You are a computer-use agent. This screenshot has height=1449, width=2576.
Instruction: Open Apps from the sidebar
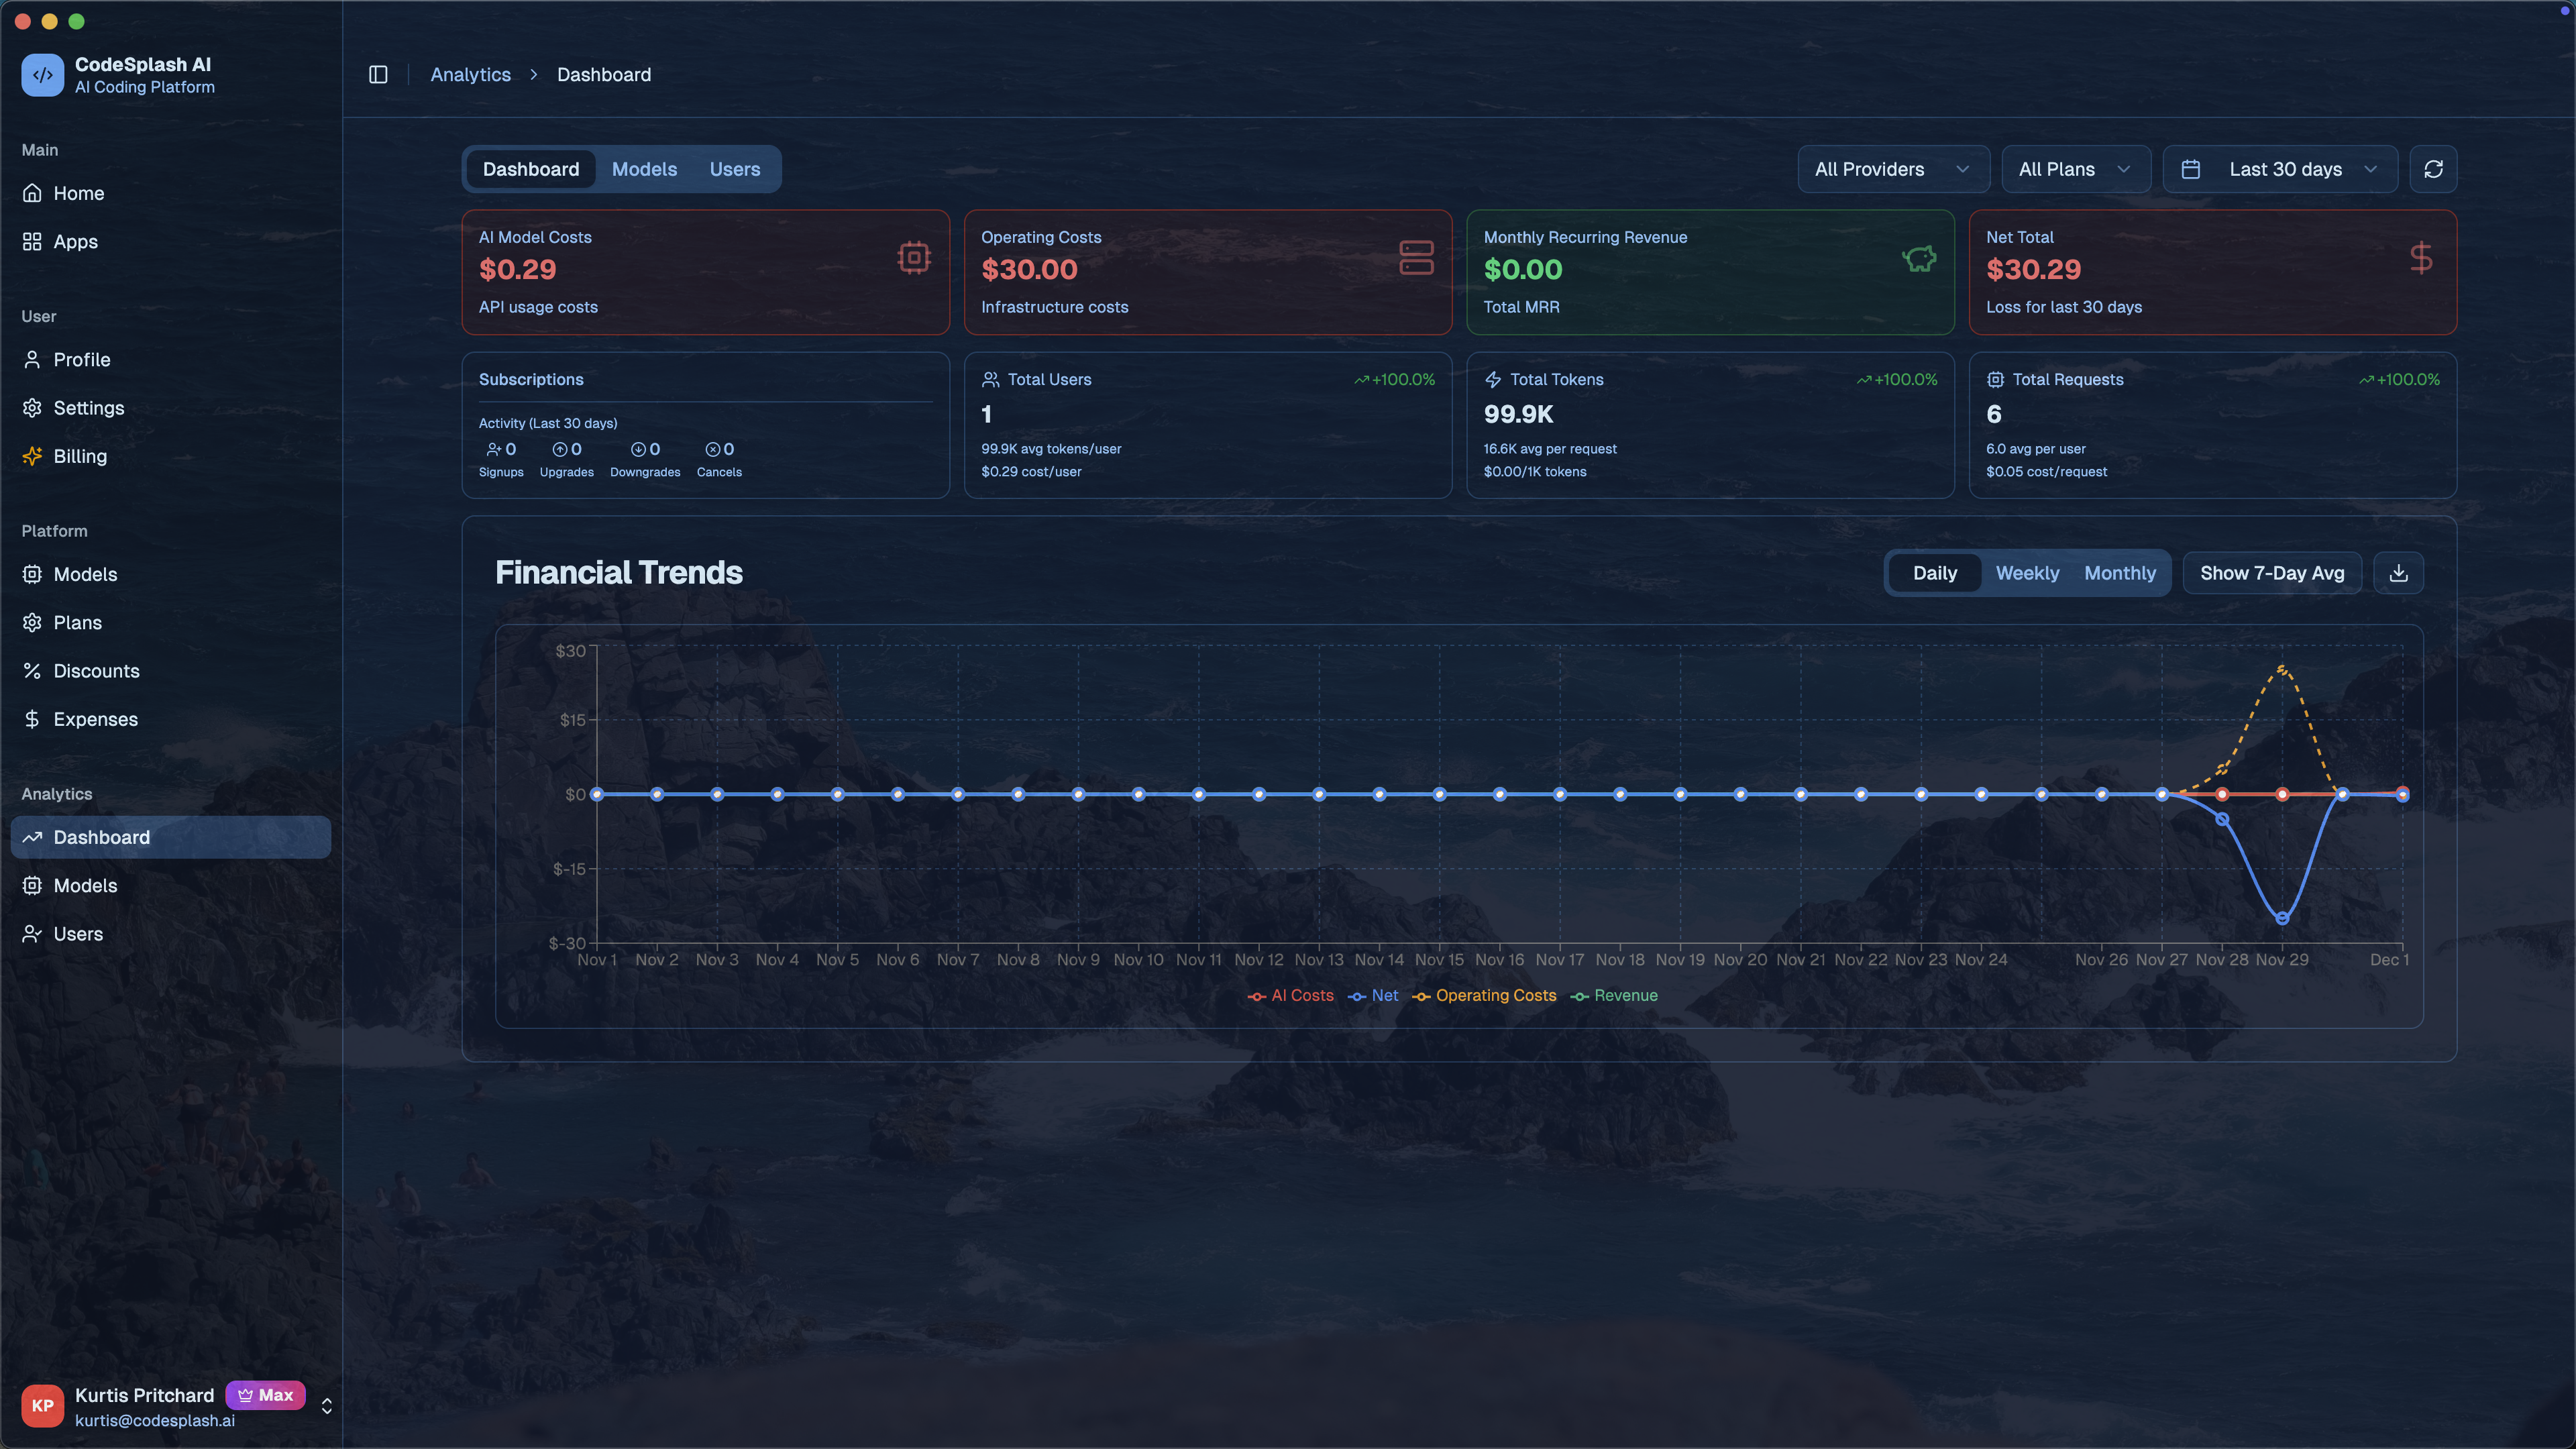pos(75,241)
